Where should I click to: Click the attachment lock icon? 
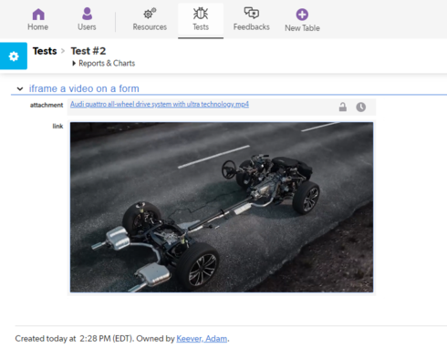point(343,107)
